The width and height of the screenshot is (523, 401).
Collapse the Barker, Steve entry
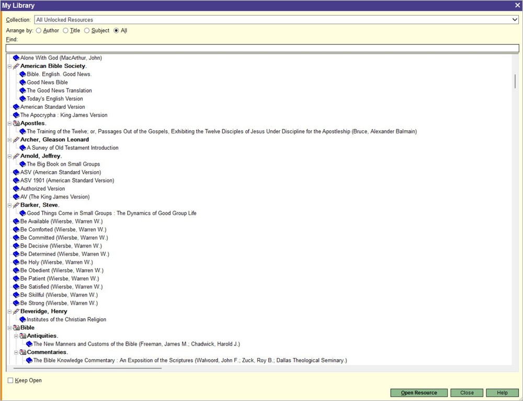(9, 205)
